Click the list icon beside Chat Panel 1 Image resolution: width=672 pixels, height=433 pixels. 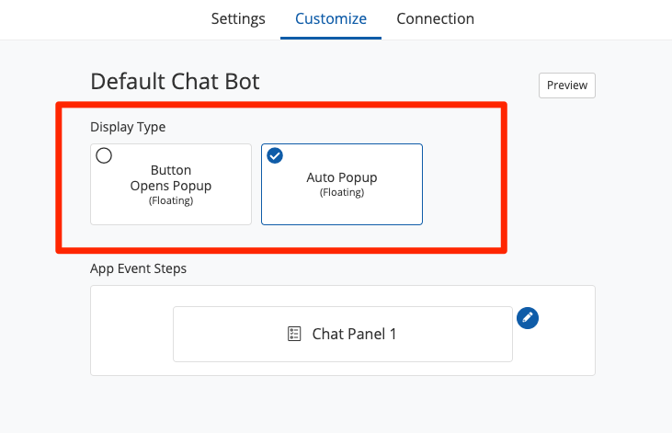click(294, 334)
